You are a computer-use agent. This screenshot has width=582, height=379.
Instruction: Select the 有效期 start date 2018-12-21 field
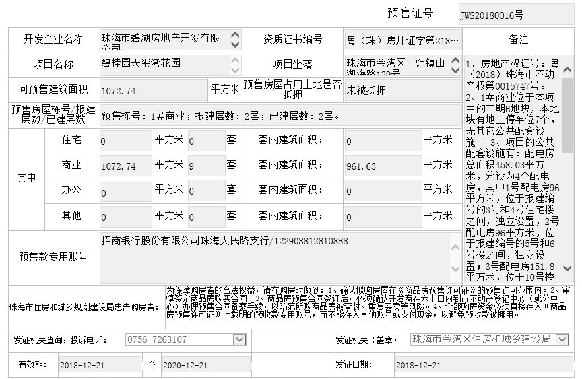pyautogui.click(x=99, y=366)
